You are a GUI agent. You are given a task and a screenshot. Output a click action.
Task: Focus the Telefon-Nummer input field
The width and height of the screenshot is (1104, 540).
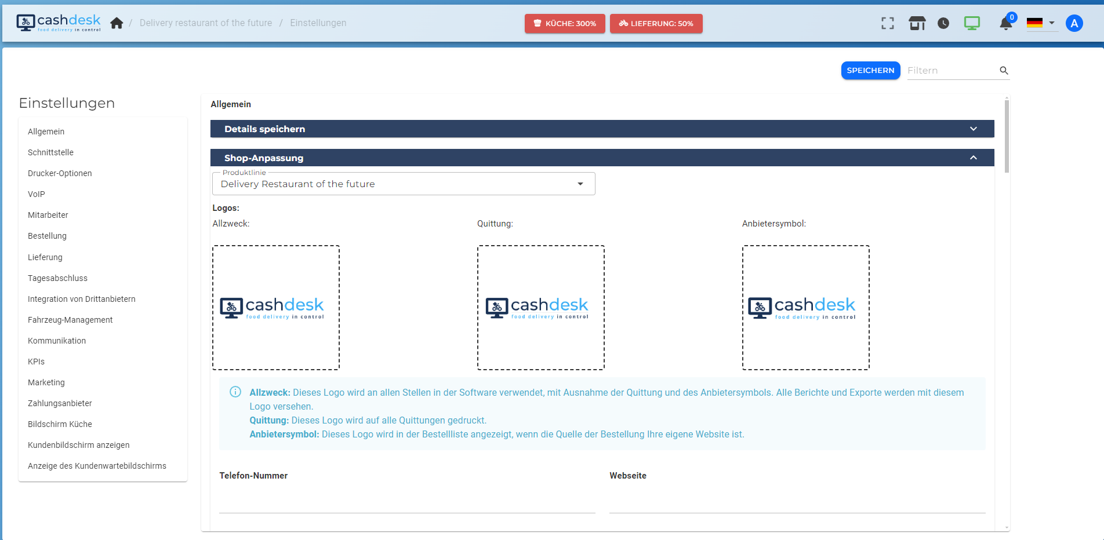click(x=407, y=500)
